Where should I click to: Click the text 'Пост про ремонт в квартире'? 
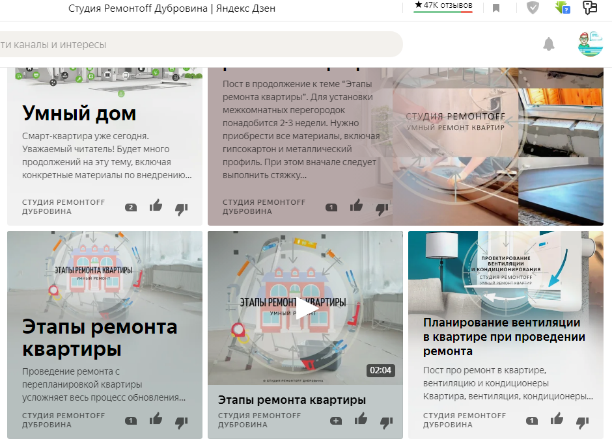(485, 370)
